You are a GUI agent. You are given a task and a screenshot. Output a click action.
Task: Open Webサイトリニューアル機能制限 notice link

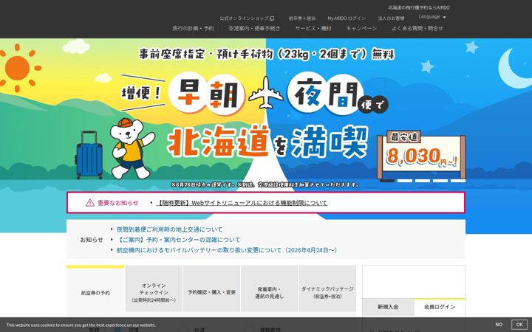(242, 203)
